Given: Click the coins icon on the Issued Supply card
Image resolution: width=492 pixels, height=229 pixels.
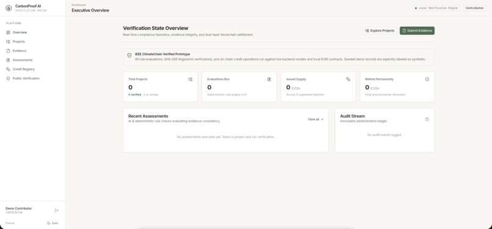Looking at the screenshot, I should click(x=349, y=79).
